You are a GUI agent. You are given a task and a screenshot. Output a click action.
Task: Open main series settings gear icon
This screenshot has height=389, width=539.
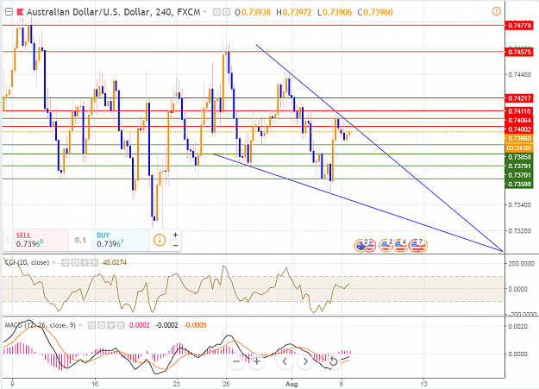point(226,12)
